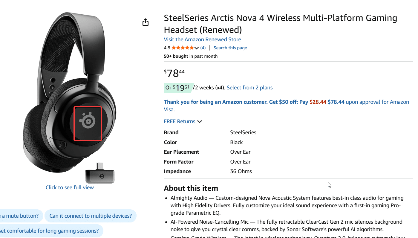Click the SteelSeries logo on the headset earcup
The image size is (418, 238).
pyautogui.click(x=87, y=121)
